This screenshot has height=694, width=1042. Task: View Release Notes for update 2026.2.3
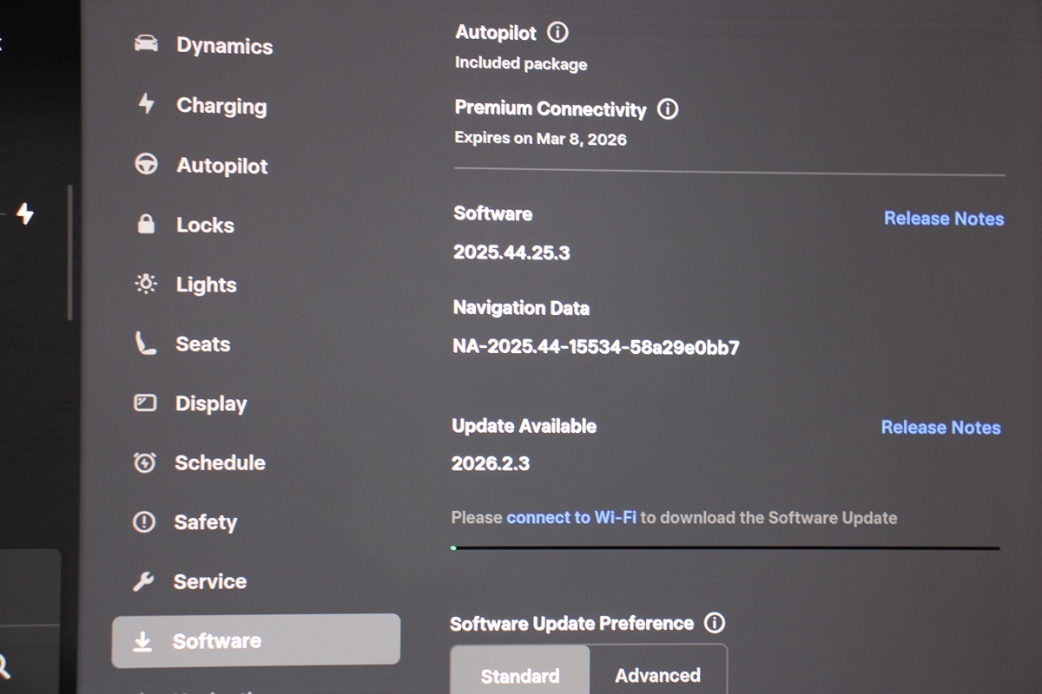pos(940,428)
